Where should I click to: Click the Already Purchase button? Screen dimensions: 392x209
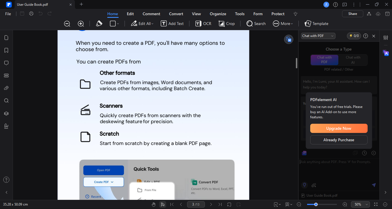click(339, 140)
